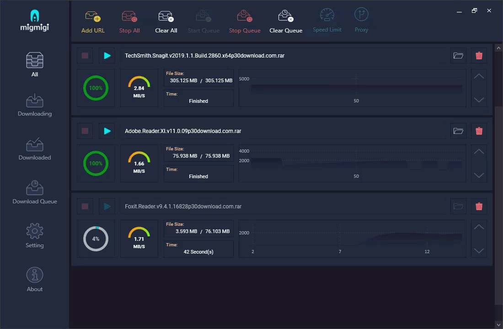The image size is (503, 329).
Task: Delete the Foxit Reader download
Action: tap(479, 206)
